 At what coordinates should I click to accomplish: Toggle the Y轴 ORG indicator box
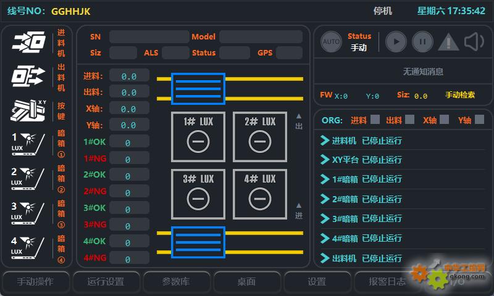(479, 120)
